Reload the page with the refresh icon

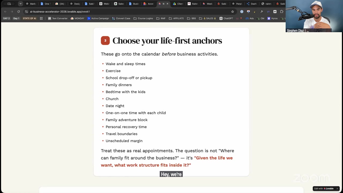click(x=18, y=12)
